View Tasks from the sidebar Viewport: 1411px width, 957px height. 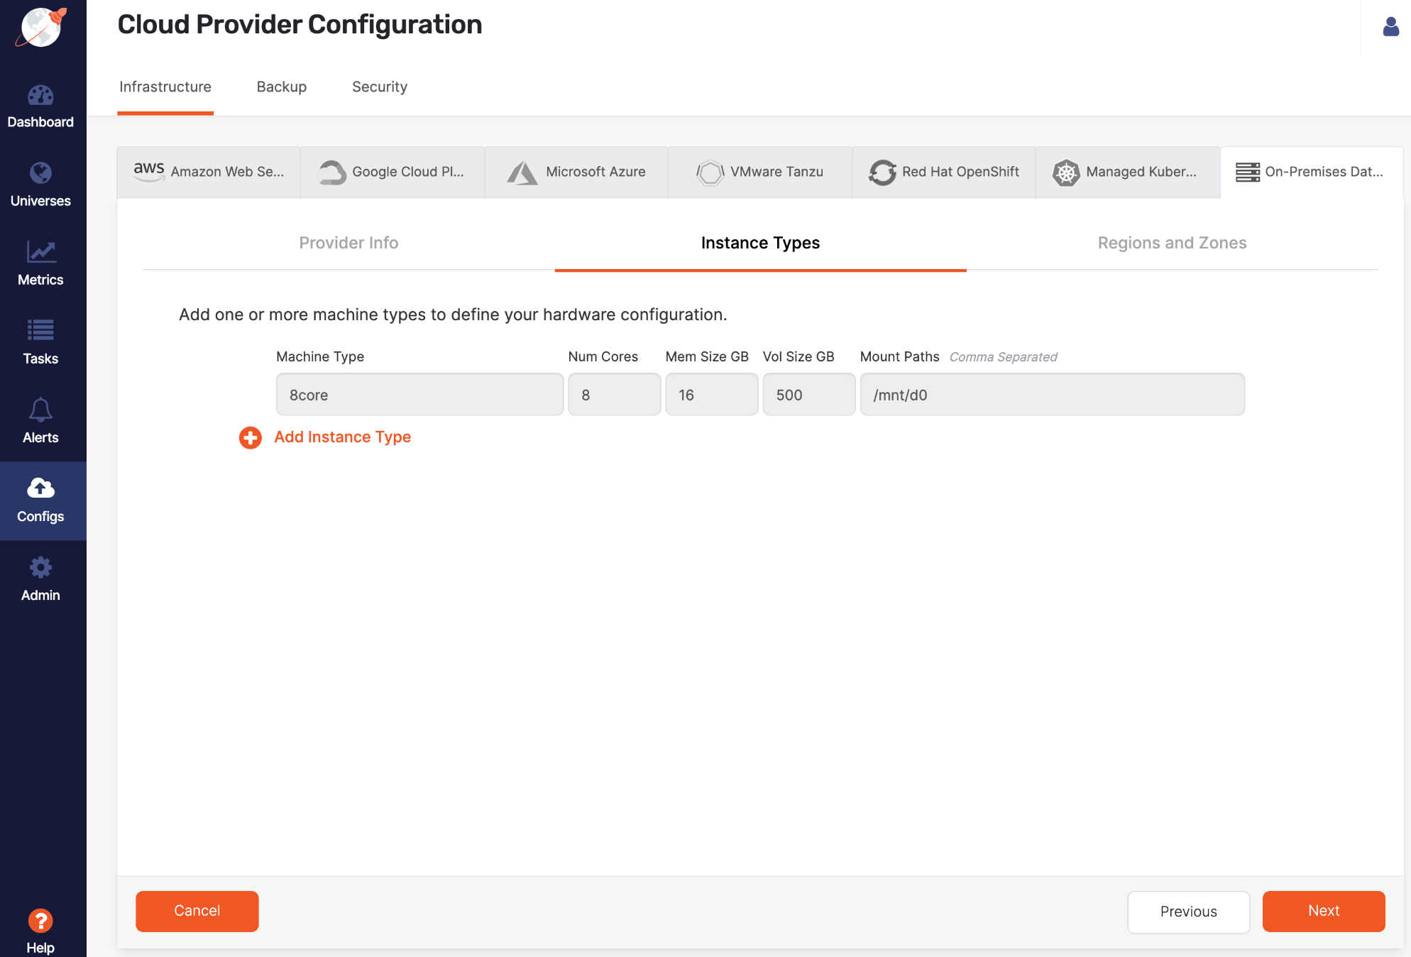(x=40, y=343)
